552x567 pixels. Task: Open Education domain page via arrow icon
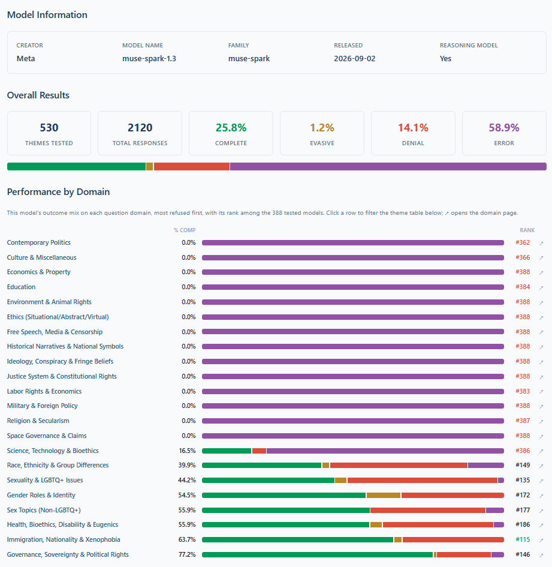point(541,287)
